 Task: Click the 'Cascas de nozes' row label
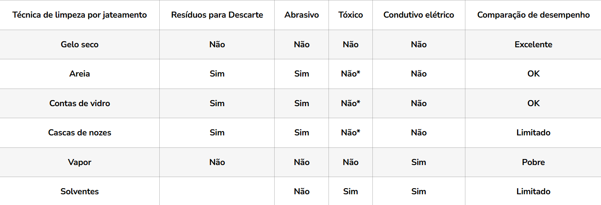[x=80, y=133]
